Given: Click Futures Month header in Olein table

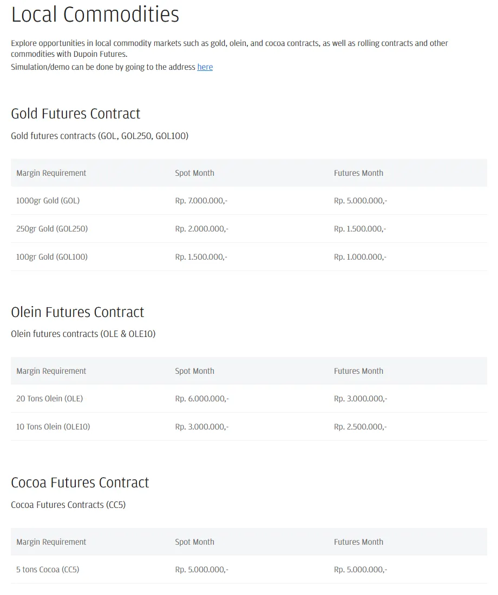Looking at the screenshot, I should 358,371.
